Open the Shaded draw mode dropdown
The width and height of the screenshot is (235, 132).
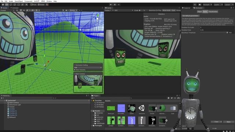point(7,10)
